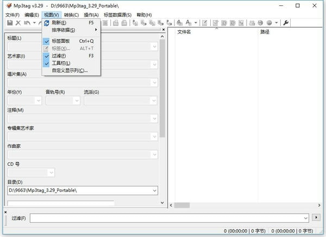The height and width of the screenshot is (237, 326).
Task: Toggle the 工具栏(L) checked menu item
Action: pyautogui.click(x=72, y=63)
